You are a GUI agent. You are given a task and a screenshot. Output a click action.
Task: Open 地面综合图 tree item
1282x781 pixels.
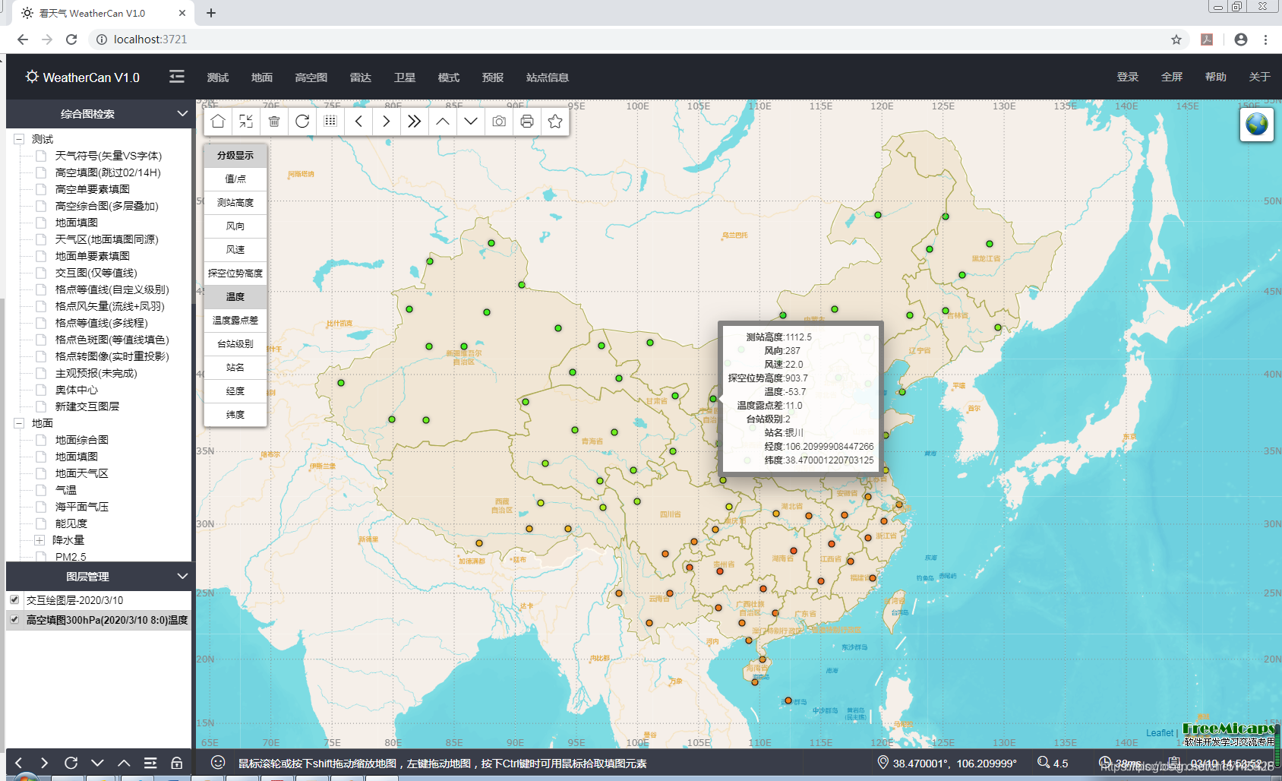[x=82, y=440]
